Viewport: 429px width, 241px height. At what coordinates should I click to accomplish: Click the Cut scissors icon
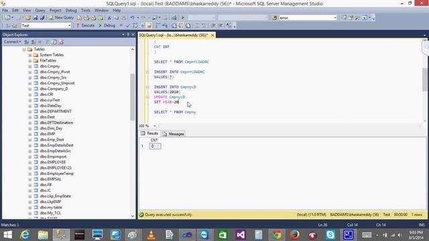pyautogui.click(x=109, y=18)
